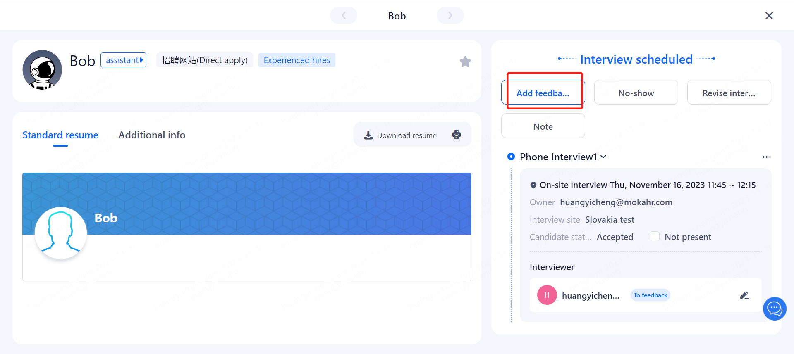Go to the next candidate
The image size is (794, 354).
[x=450, y=16]
